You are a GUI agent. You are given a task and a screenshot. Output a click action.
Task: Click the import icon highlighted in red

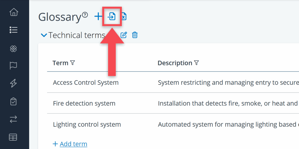(x=112, y=17)
